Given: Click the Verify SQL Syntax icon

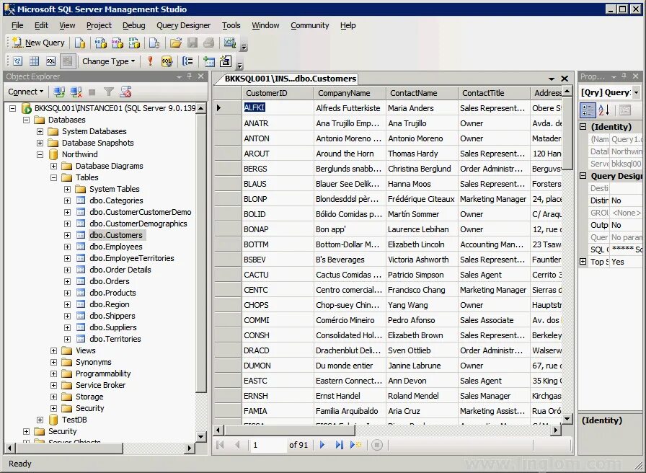Looking at the screenshot, I should coord(167,61).
